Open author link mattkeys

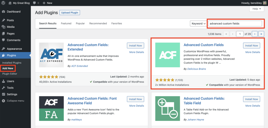pyautogui.click(x=76, y=120)
